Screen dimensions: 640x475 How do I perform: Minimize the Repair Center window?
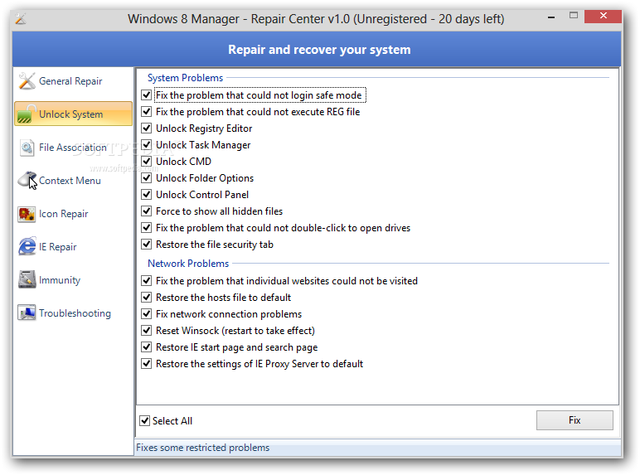[551, 17]
